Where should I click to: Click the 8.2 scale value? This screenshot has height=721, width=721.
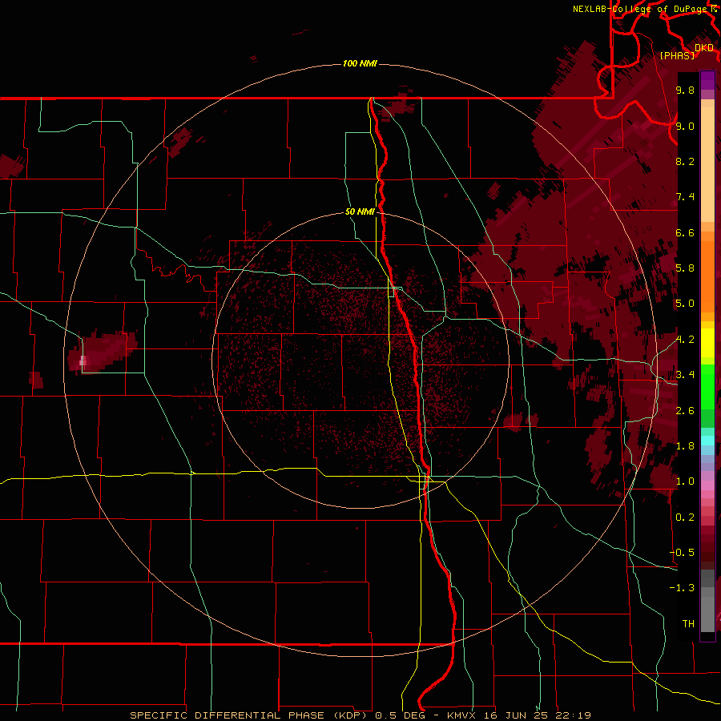coord(685,161)
